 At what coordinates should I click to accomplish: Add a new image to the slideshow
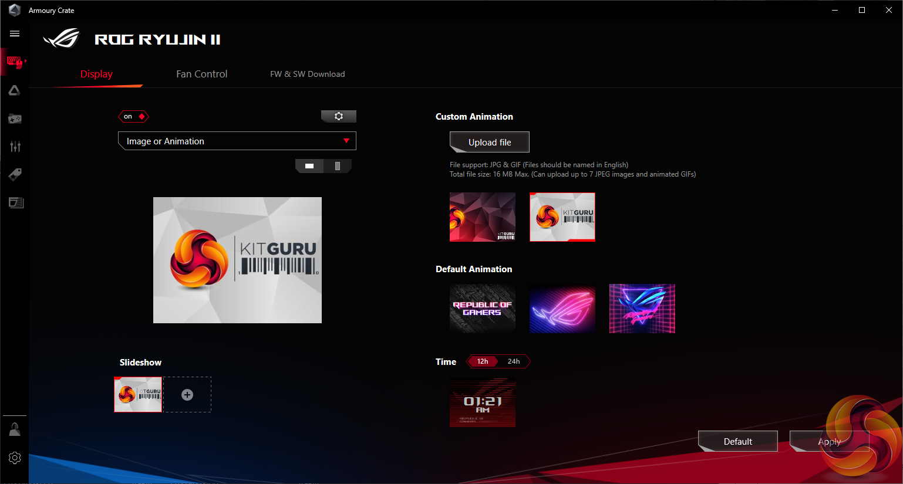click(187, 395)
